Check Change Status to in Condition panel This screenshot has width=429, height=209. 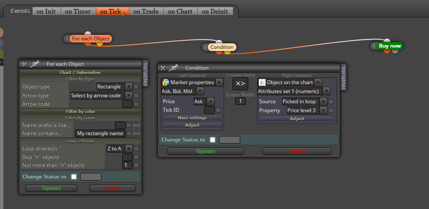coord(213,140)
